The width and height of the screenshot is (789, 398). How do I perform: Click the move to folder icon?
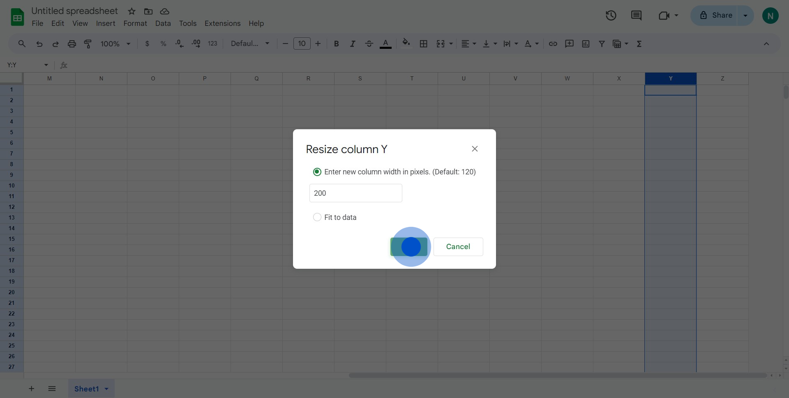pyautogui.click(x=148, y=11)
